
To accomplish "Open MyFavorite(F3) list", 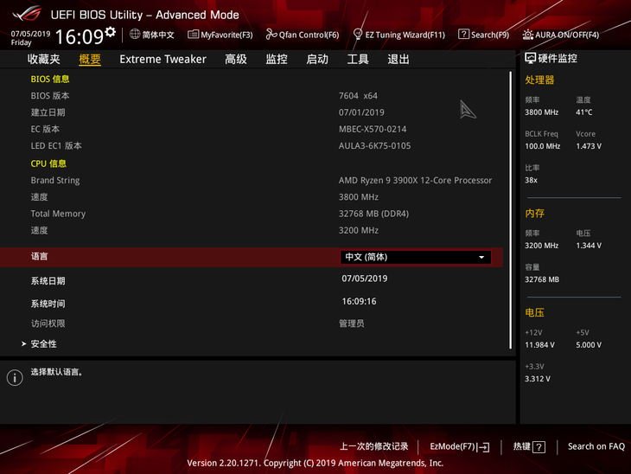I will coord(220,35).
